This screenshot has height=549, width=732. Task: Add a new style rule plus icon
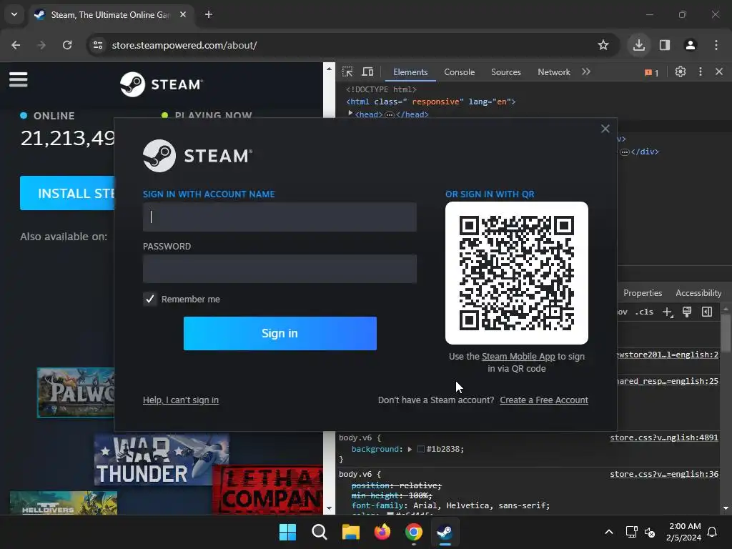click(668, 312)
